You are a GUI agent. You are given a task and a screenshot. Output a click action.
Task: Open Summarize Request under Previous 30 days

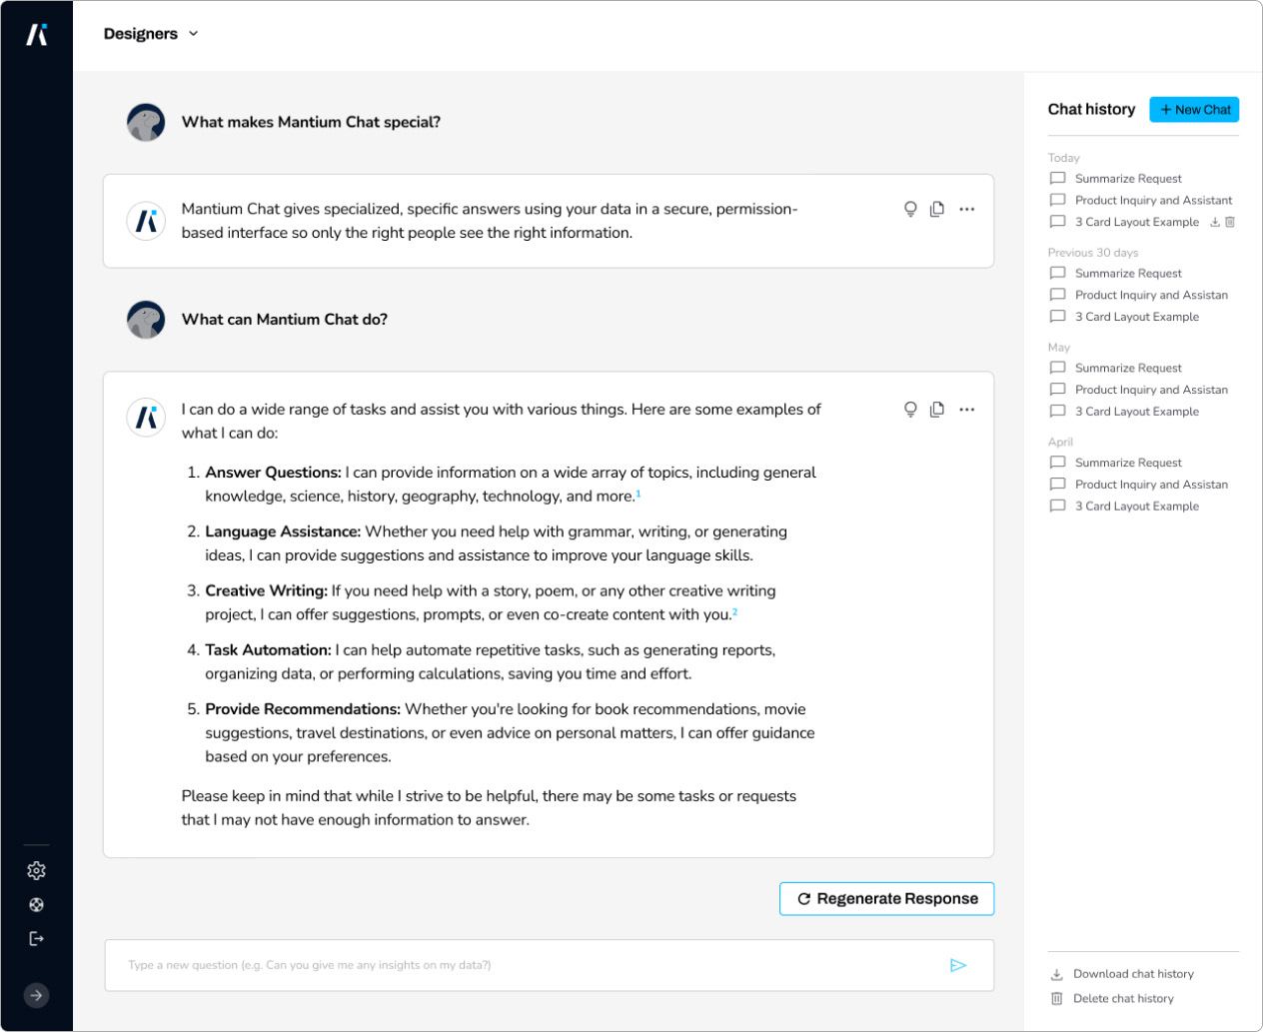pyautogui.click(x=1128, y=273)
